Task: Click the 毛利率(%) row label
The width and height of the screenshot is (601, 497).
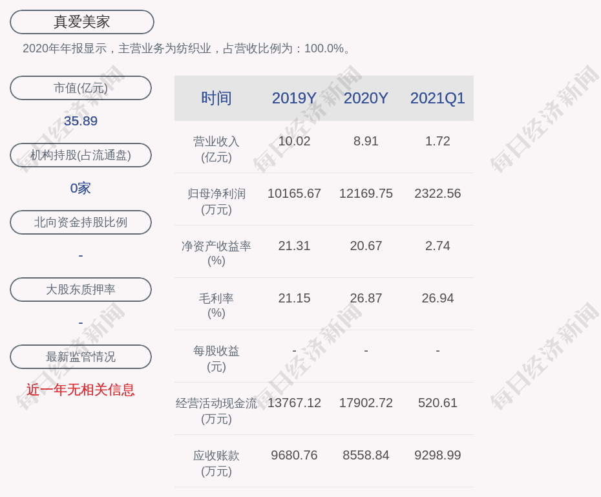Action: tap(216, 306)
